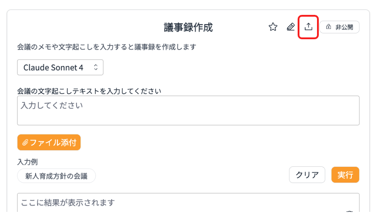385x220 pixels.
Task: Click the paperclip icon on ファイル添付
Action: tap(25, 142)
